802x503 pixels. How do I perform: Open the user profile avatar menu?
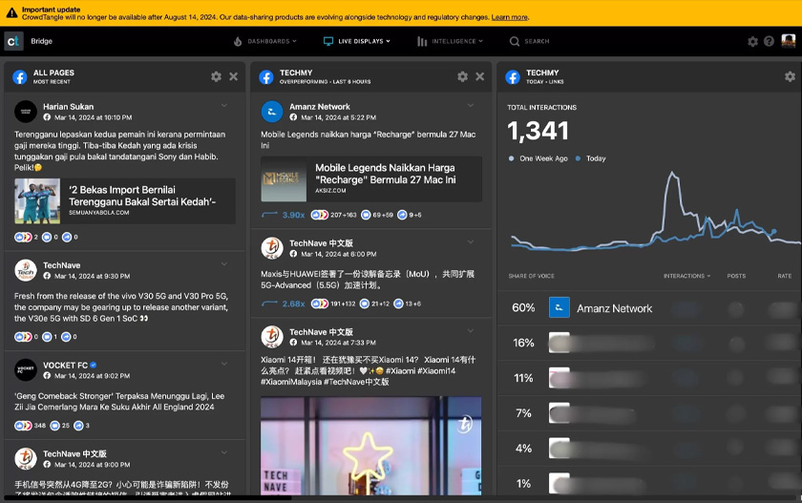click(788, 41)
